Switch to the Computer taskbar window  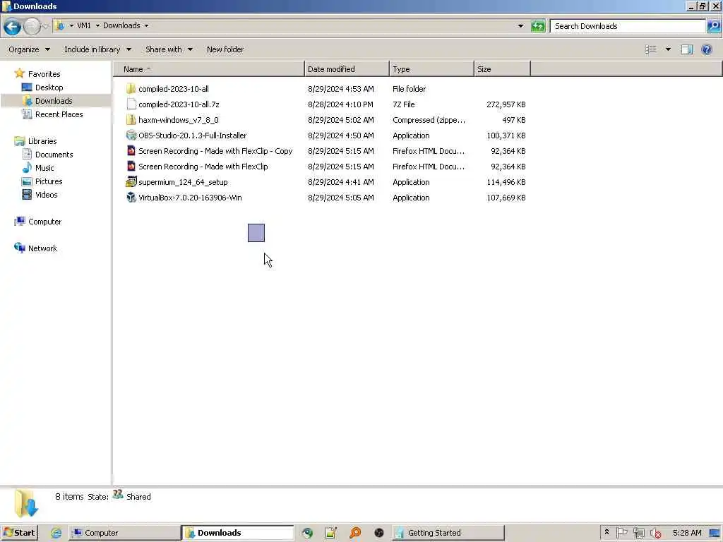pyautogui.click(x=124, y=533)
